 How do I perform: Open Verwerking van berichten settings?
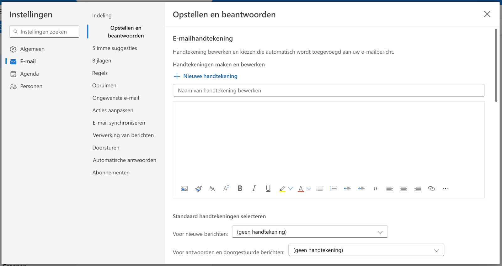pyautogui.click(x=123, y=135)
